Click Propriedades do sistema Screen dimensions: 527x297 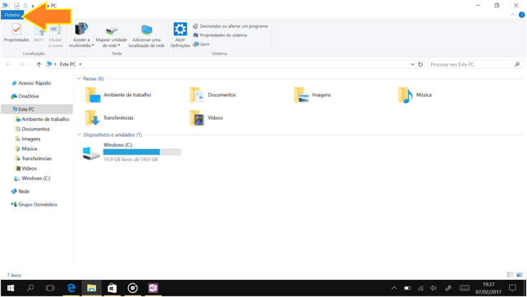coord(223,35)
